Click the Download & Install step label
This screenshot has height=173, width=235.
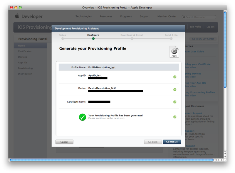pyautogui.click(x=132, y=35)
